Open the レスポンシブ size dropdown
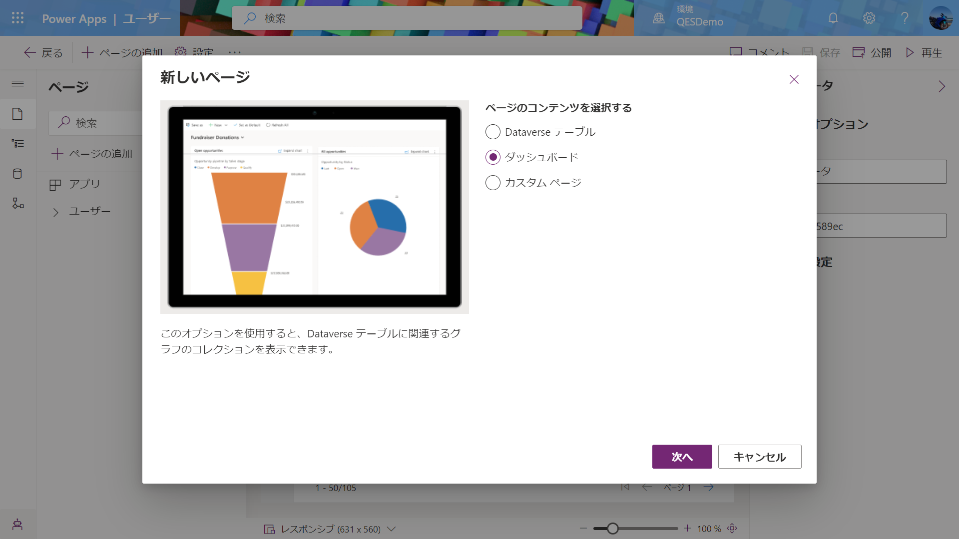The width and height of the screenshot is (959, 539). (x=392, y=529)
